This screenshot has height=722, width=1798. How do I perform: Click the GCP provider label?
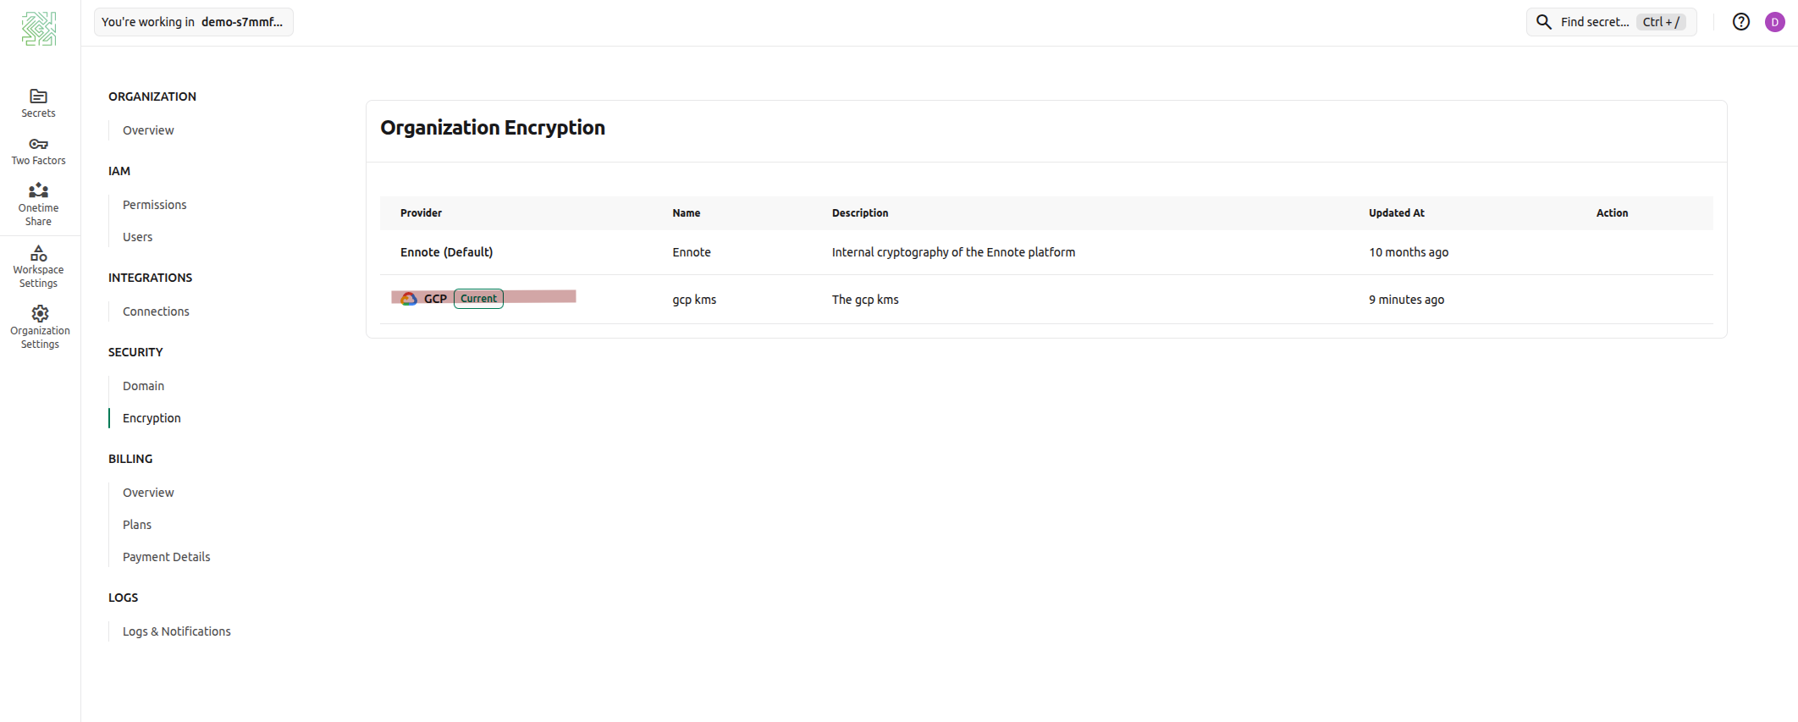[435, 299]
